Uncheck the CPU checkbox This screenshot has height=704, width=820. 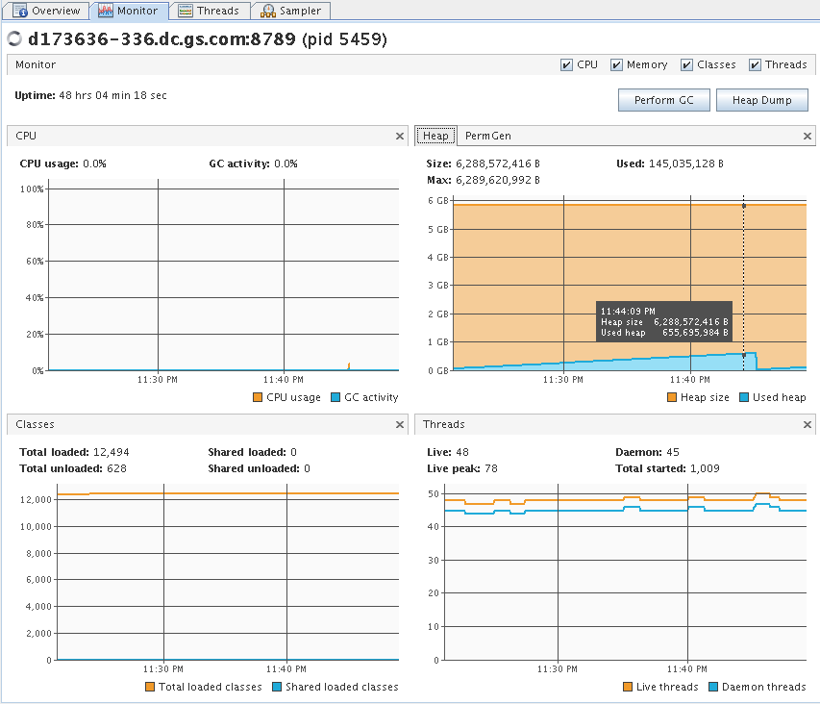(566, 65)
